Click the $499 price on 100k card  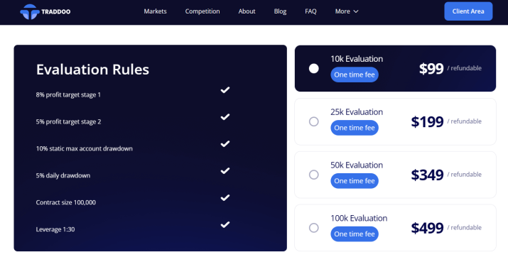[427, 228]
